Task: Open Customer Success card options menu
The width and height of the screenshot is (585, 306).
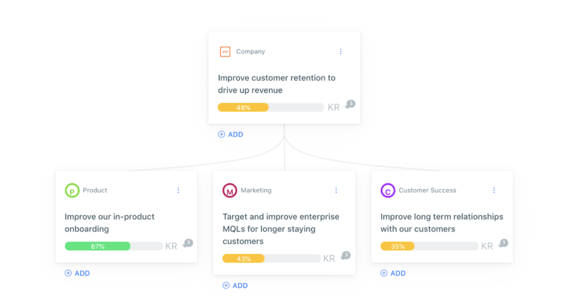Action: pos(495,191)
